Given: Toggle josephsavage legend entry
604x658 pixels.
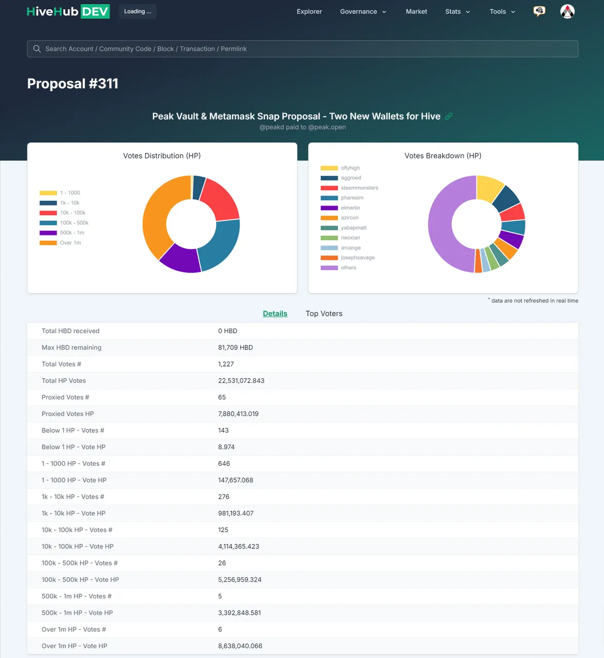Looking at the screenshot, I should coord(348,258).
